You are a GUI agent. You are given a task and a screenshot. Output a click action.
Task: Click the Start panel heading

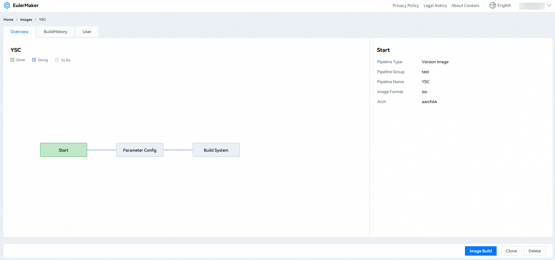pyautogui.click(x=383, y=50)
